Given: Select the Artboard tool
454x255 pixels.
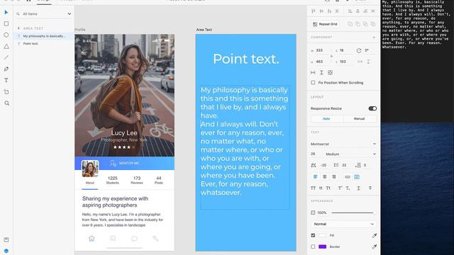Looking at the screenshot, I should [x=6, y=92].
